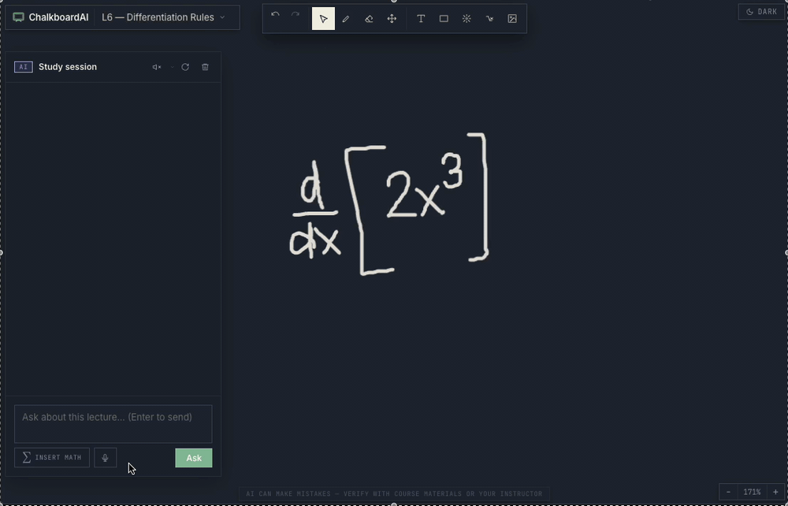Open the speaker options chevron
Image resolution: width=788 pixels, height=506 pixels.
[x=172, y=67]
